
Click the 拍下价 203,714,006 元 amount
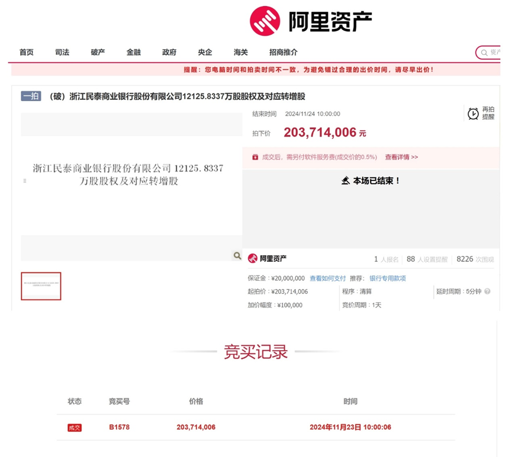[x=325, y=133]
